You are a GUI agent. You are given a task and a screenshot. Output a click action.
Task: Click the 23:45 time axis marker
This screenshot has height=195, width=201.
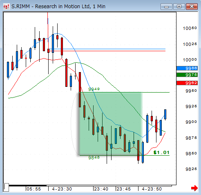(124, 189)
